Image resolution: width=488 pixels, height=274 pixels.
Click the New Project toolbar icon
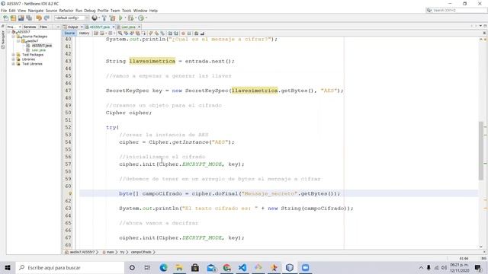[x=13, y=18]
